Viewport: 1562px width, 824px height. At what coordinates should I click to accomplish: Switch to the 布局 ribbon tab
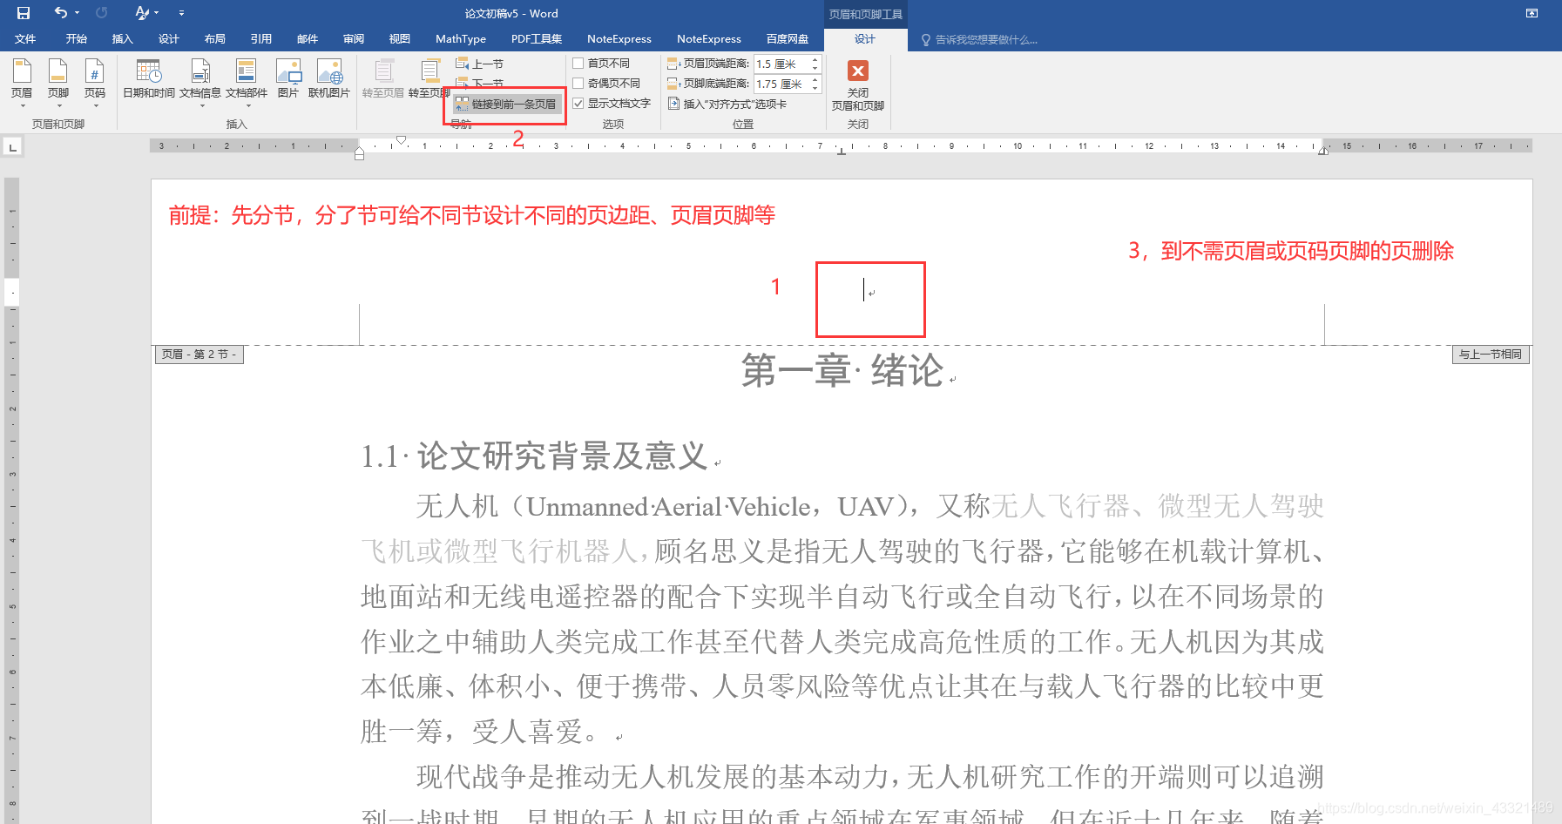[x=214, y=39]
